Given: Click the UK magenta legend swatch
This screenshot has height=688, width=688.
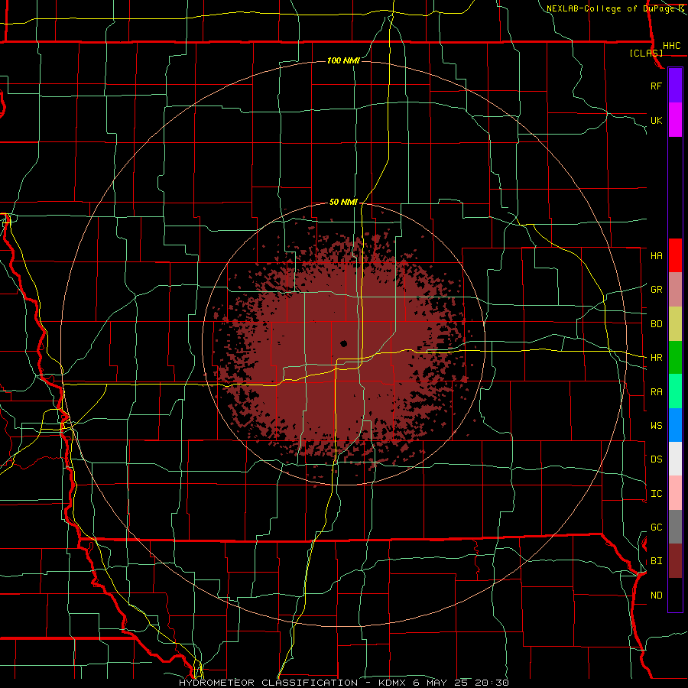Looking at the screenshot, I should click(675, 120).
